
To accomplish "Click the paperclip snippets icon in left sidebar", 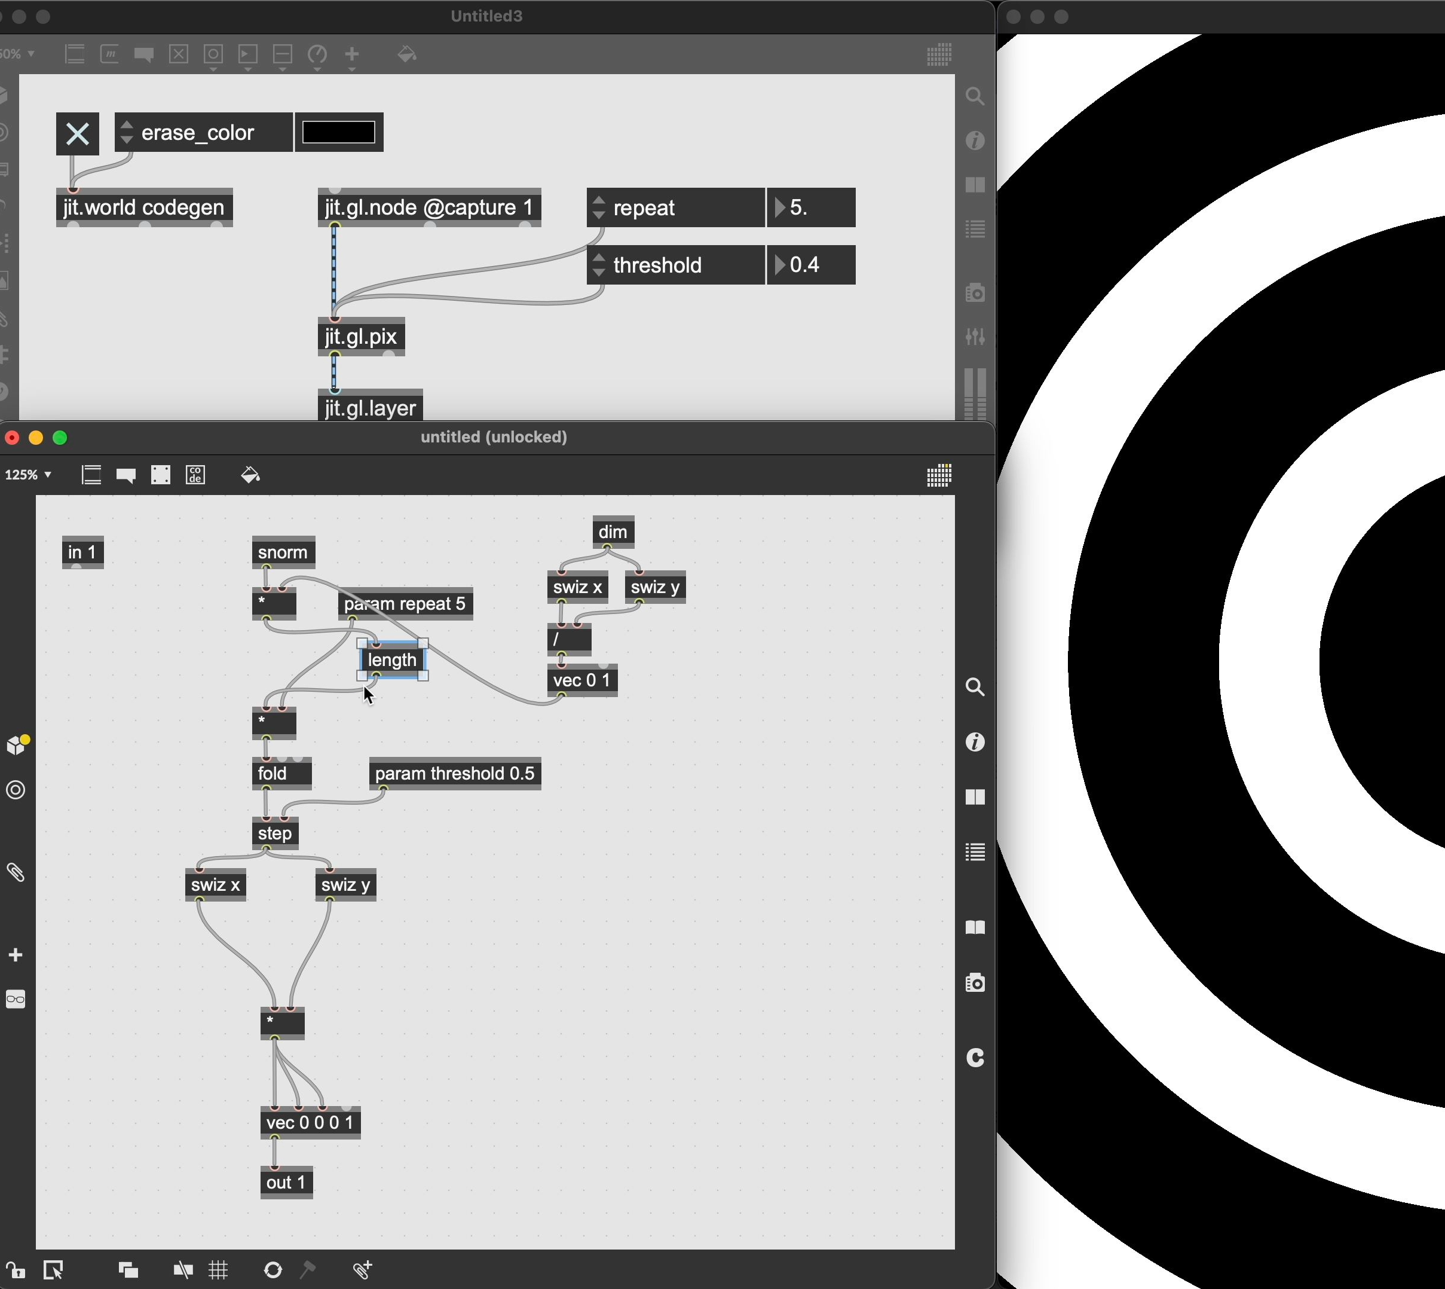I will (16, 872).
